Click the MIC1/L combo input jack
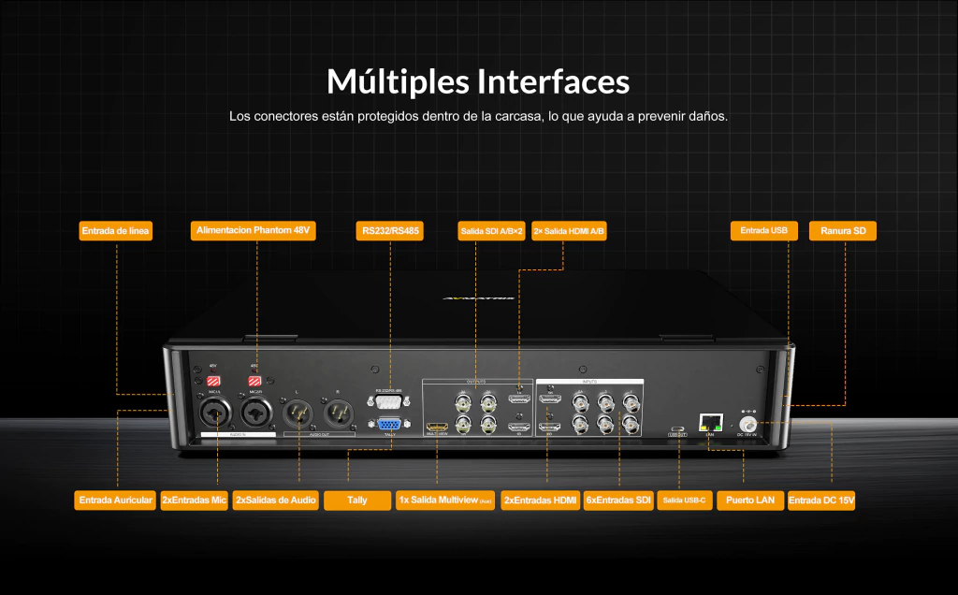The width and height of the screenshot is (958, 595). (x=214, y=412)
